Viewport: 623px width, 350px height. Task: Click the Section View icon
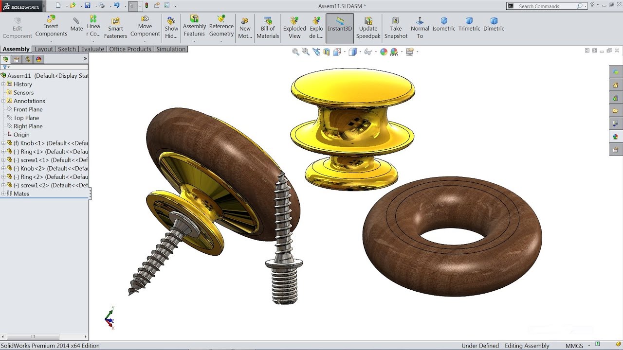pos(327,52)
